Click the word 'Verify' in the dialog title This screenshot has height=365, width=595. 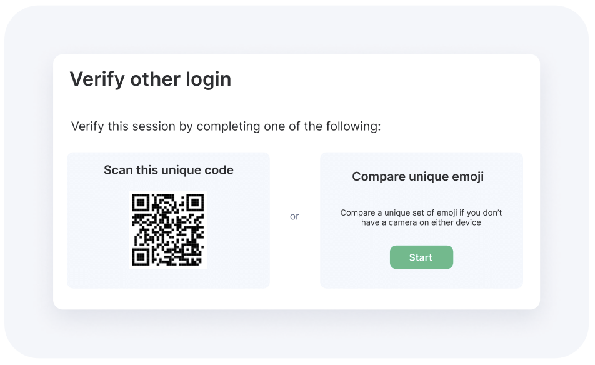pyautogui.click(x=97, y=79)
